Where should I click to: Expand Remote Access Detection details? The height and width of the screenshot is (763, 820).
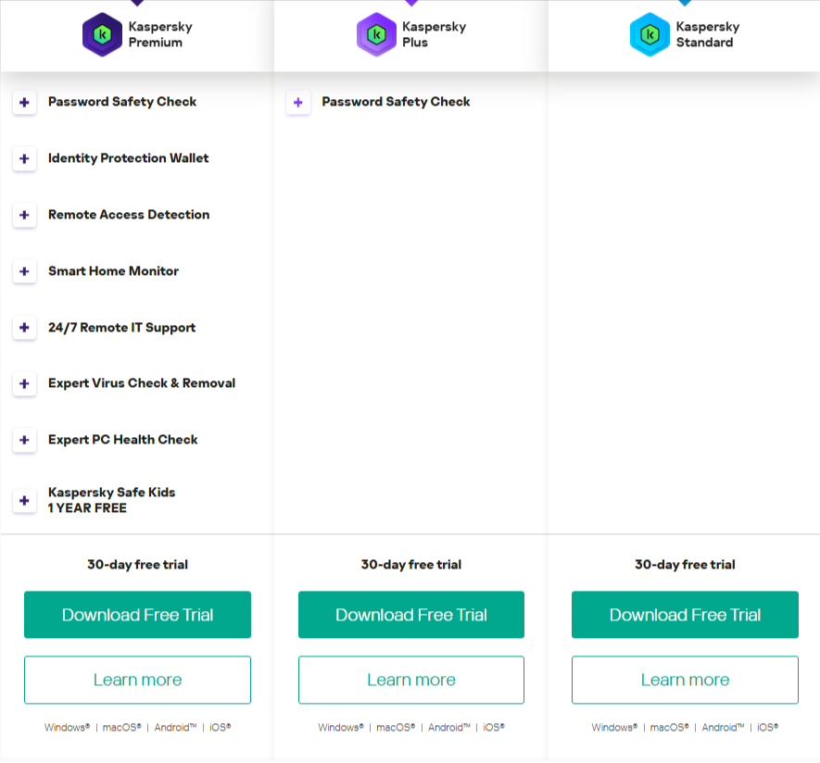[24, 215]
